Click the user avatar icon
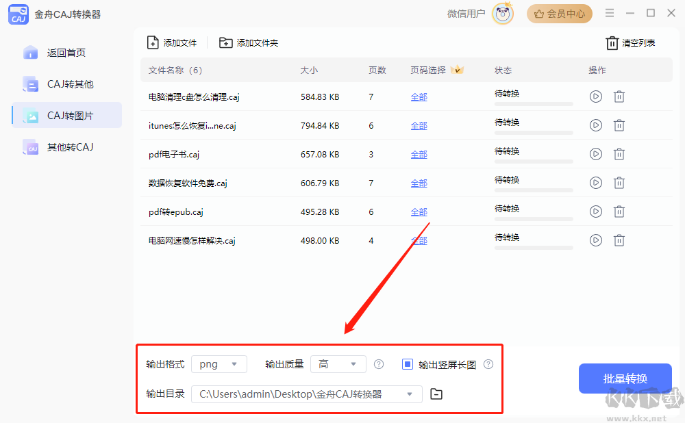This screenshot has height=423, width=685. click(x=503, y=14)
